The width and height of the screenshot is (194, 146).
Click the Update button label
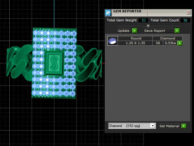coord(123,31)
